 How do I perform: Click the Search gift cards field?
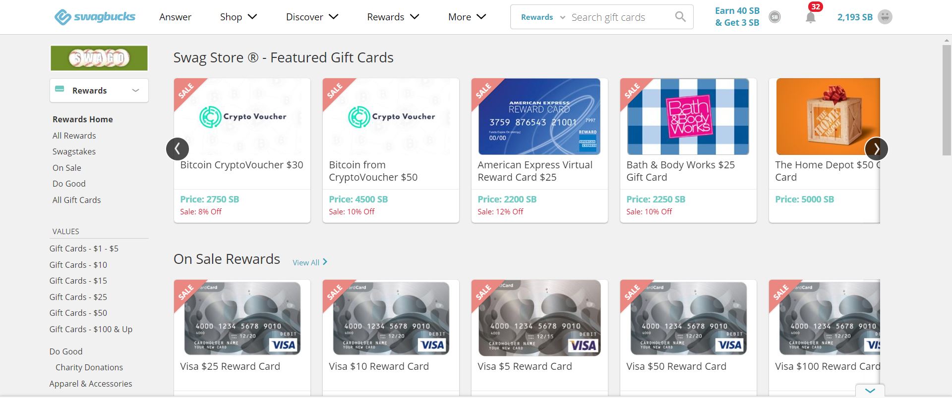[x=620, y=17]
